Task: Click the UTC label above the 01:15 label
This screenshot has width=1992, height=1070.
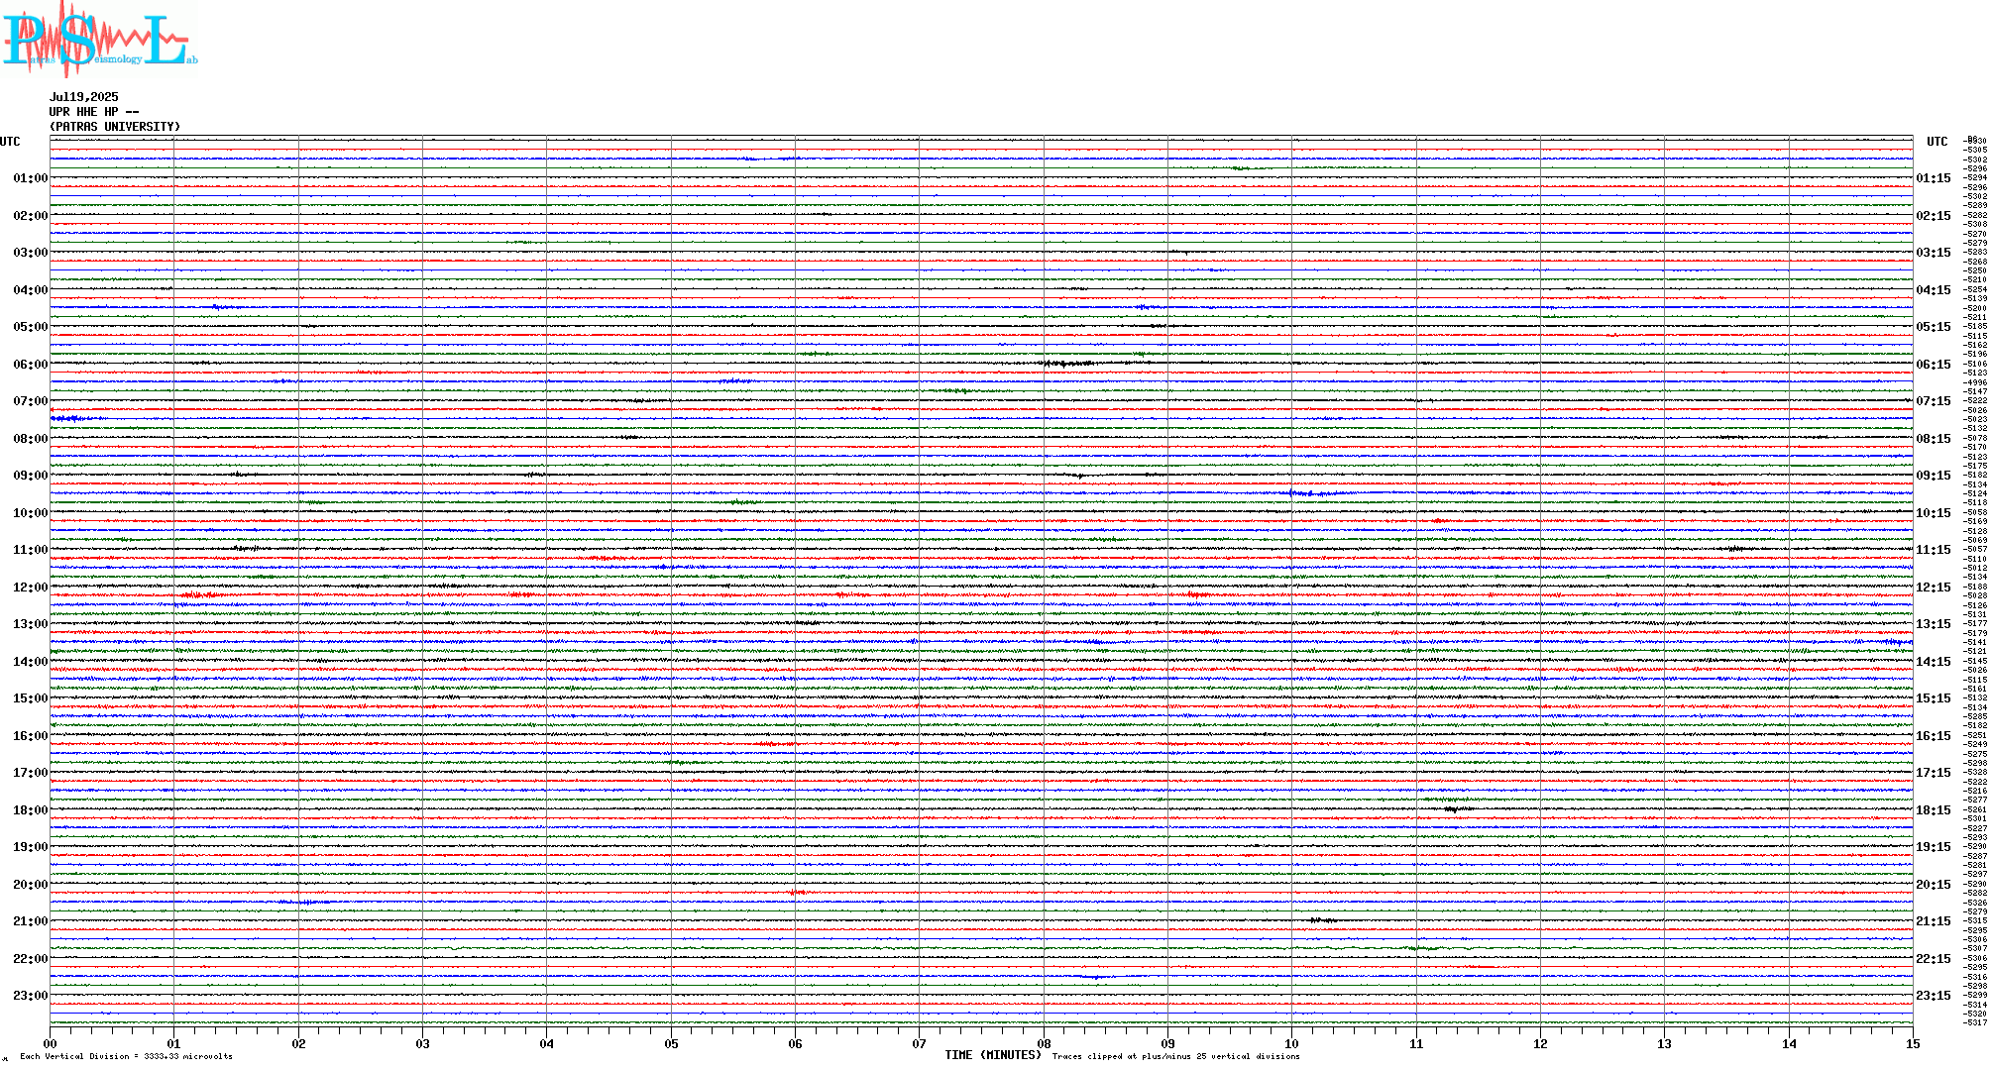Action: tap(1937, 142)
